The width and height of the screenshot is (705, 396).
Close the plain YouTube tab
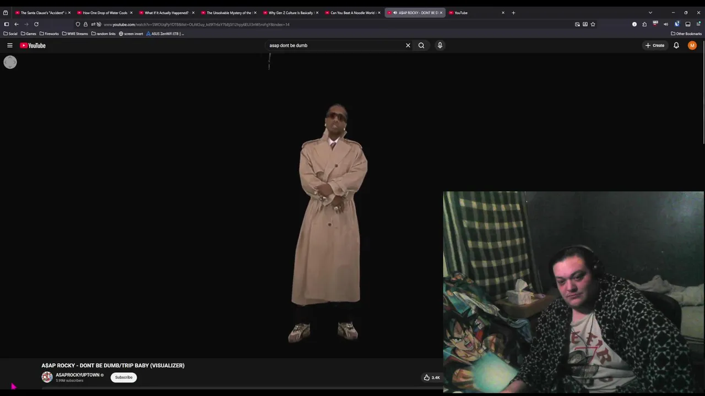click(503, 13)
